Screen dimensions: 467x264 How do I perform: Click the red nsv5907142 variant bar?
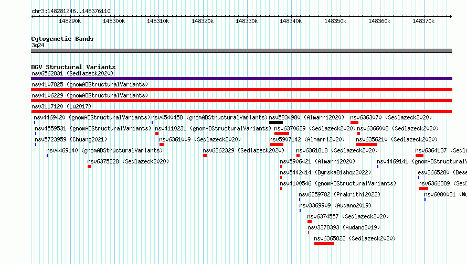277,145
